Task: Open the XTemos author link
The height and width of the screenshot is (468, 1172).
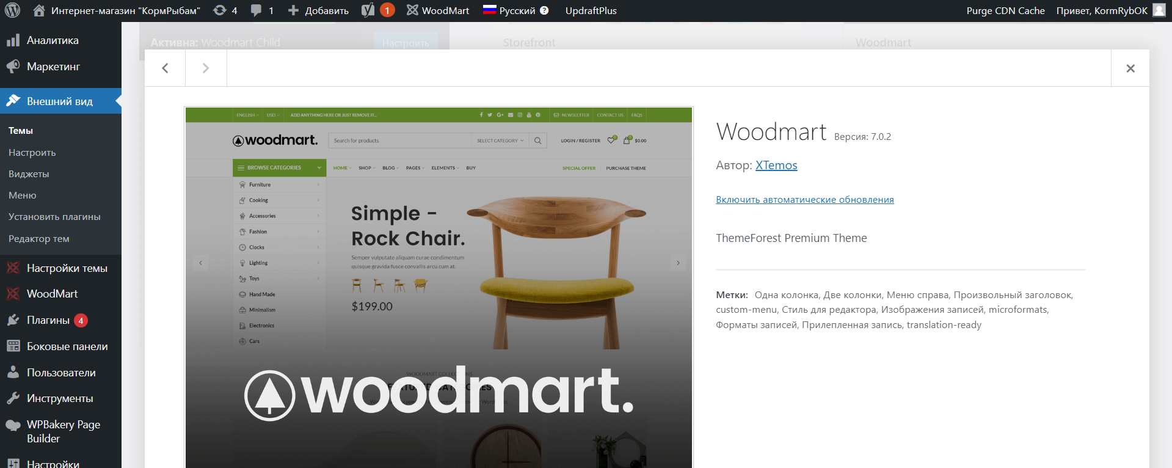Action: click(x=776, y=165)
